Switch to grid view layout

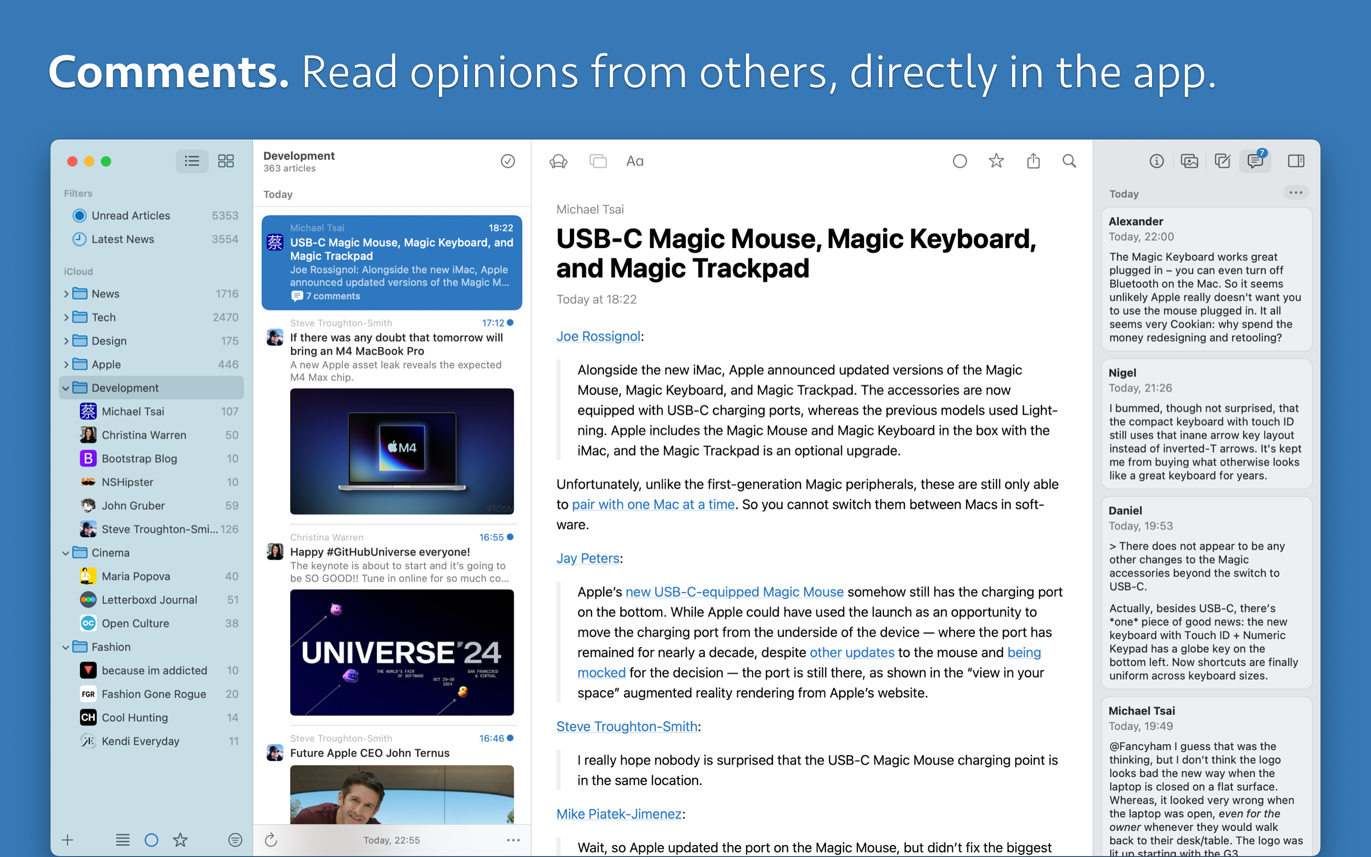(x=226, y=161)
